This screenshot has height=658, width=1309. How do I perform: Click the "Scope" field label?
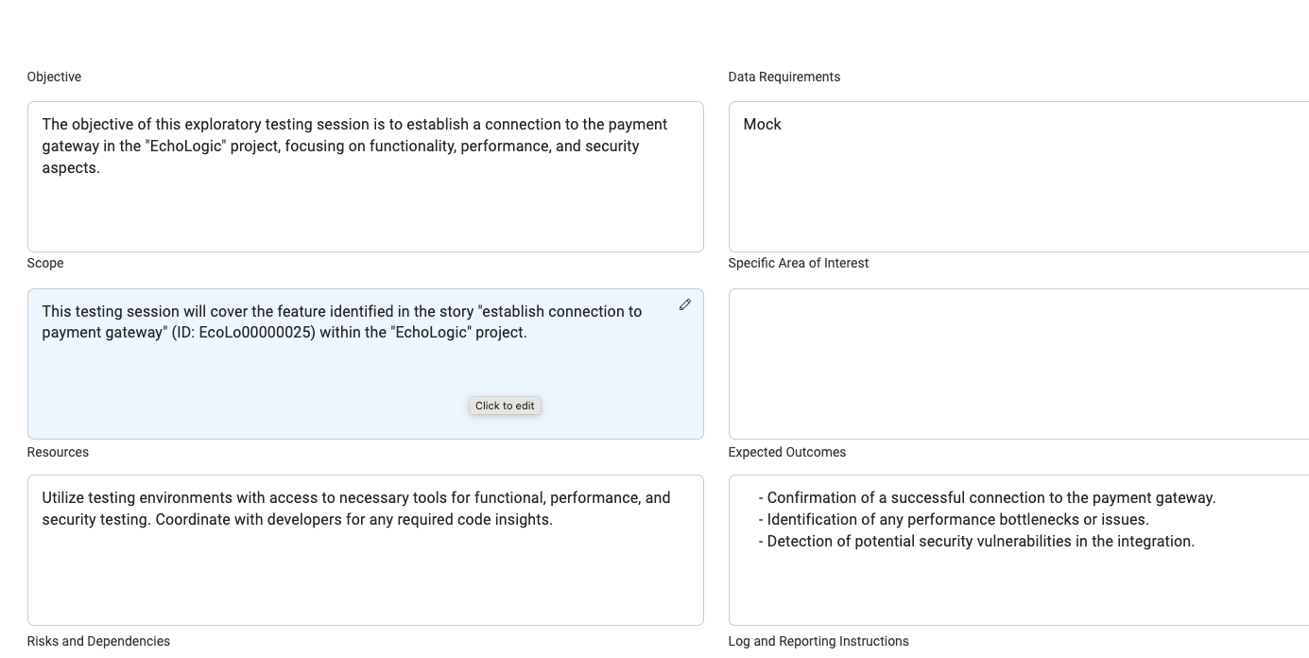pyautogui.click(x=45, y=263)
